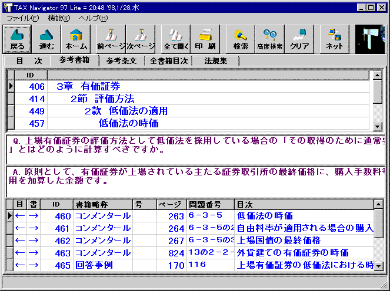Image resolution: width=390 pixels, height=291 pixels.
Task: Click problem number 116
Action: point(197,264)
